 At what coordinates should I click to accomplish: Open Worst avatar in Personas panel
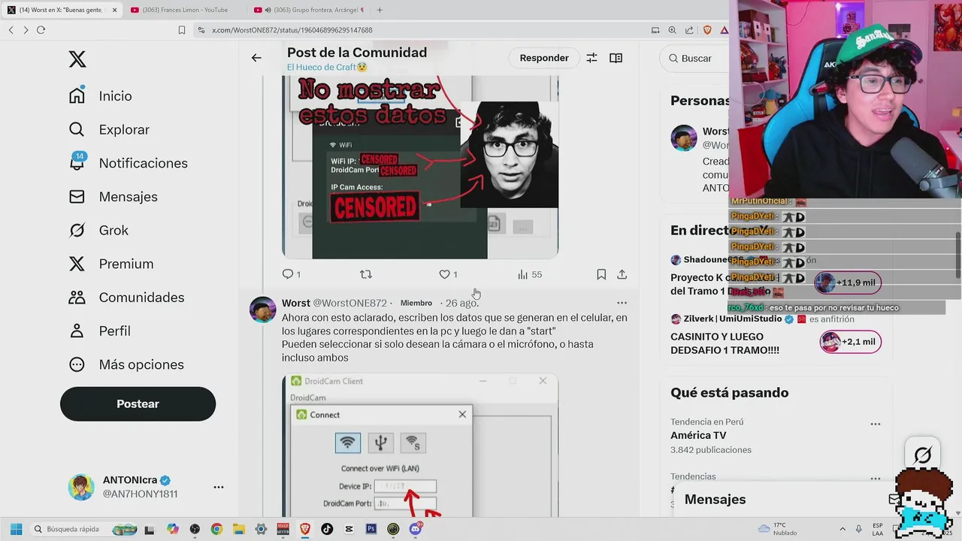(x=684, y=138)
